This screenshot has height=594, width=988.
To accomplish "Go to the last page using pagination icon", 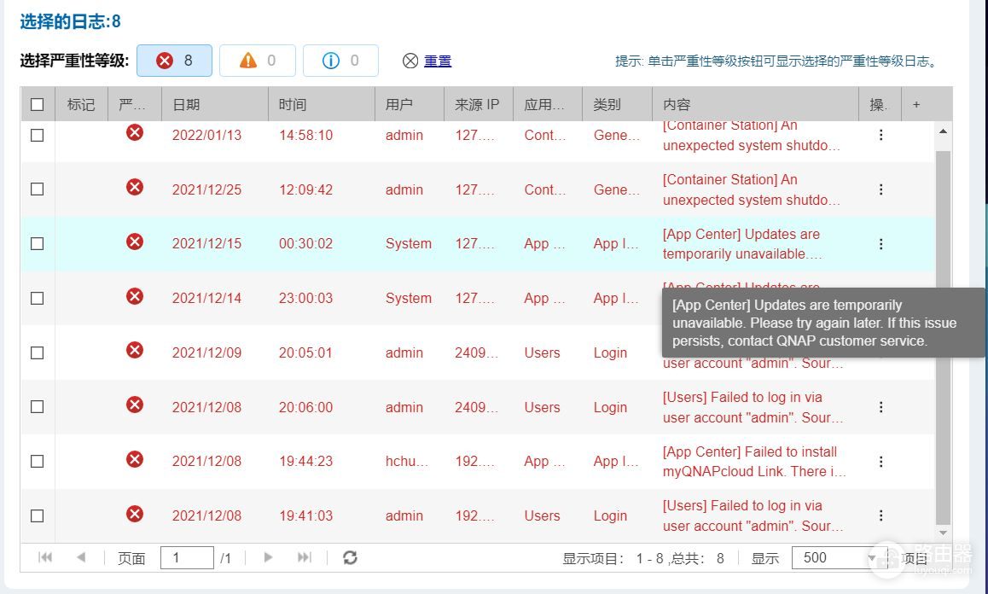I will 304,557.
